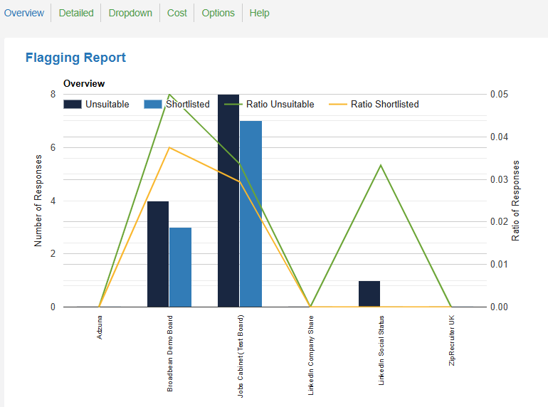Click the LinkedIn Company Share axis label
548x407 pixels.
tap(311, 355)
